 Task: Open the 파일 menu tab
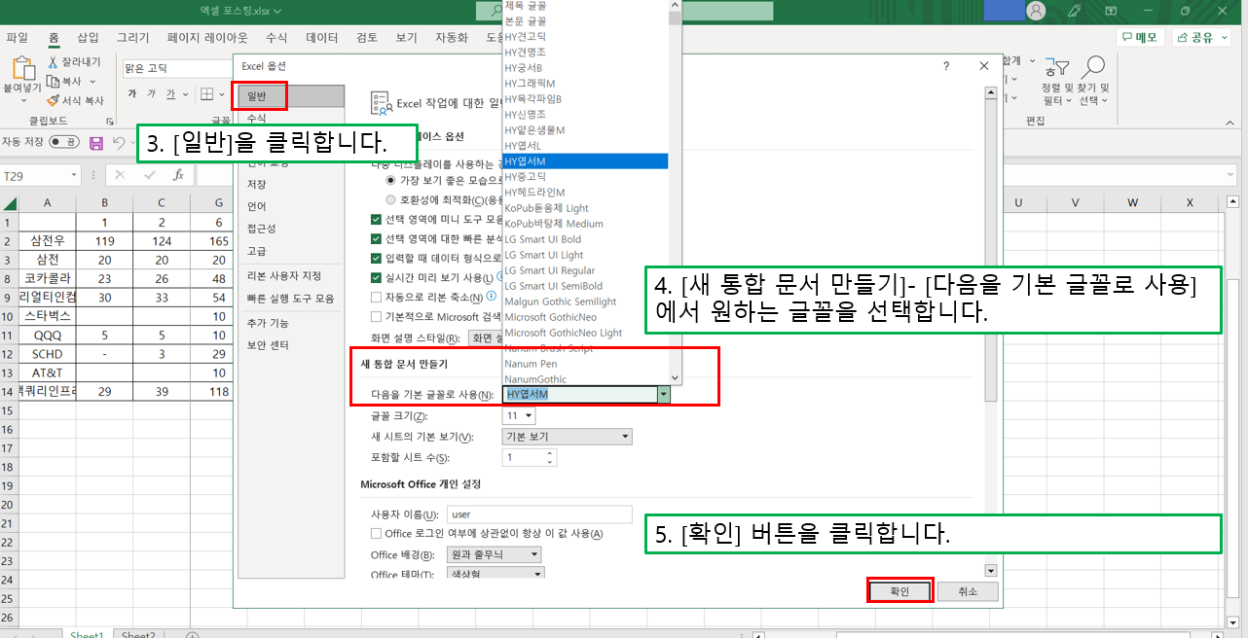18,38
